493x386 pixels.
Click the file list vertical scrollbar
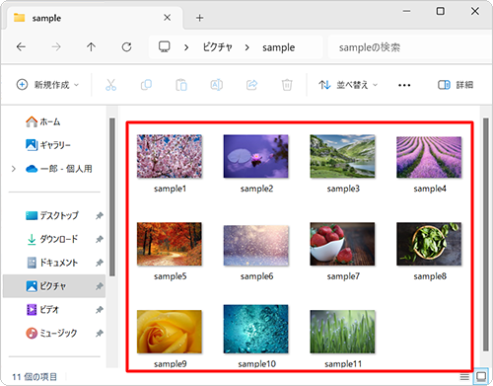pos(486,235)
